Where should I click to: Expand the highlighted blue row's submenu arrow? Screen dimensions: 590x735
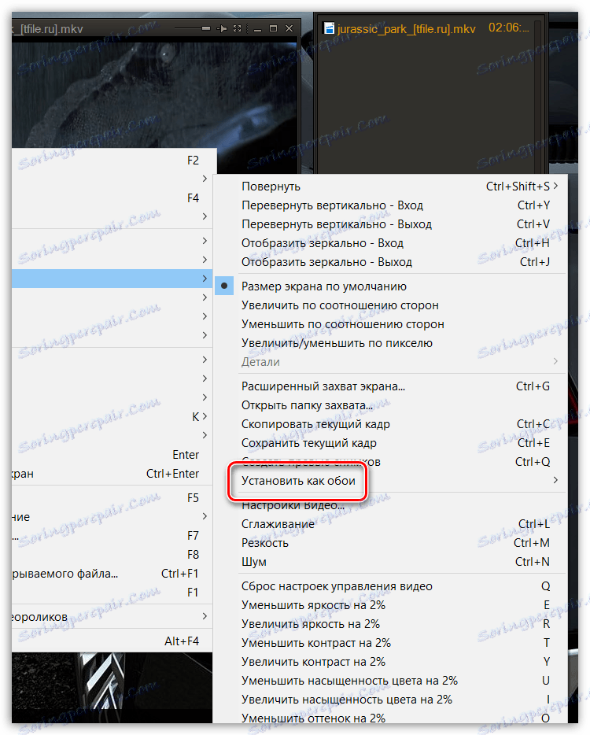205,279
